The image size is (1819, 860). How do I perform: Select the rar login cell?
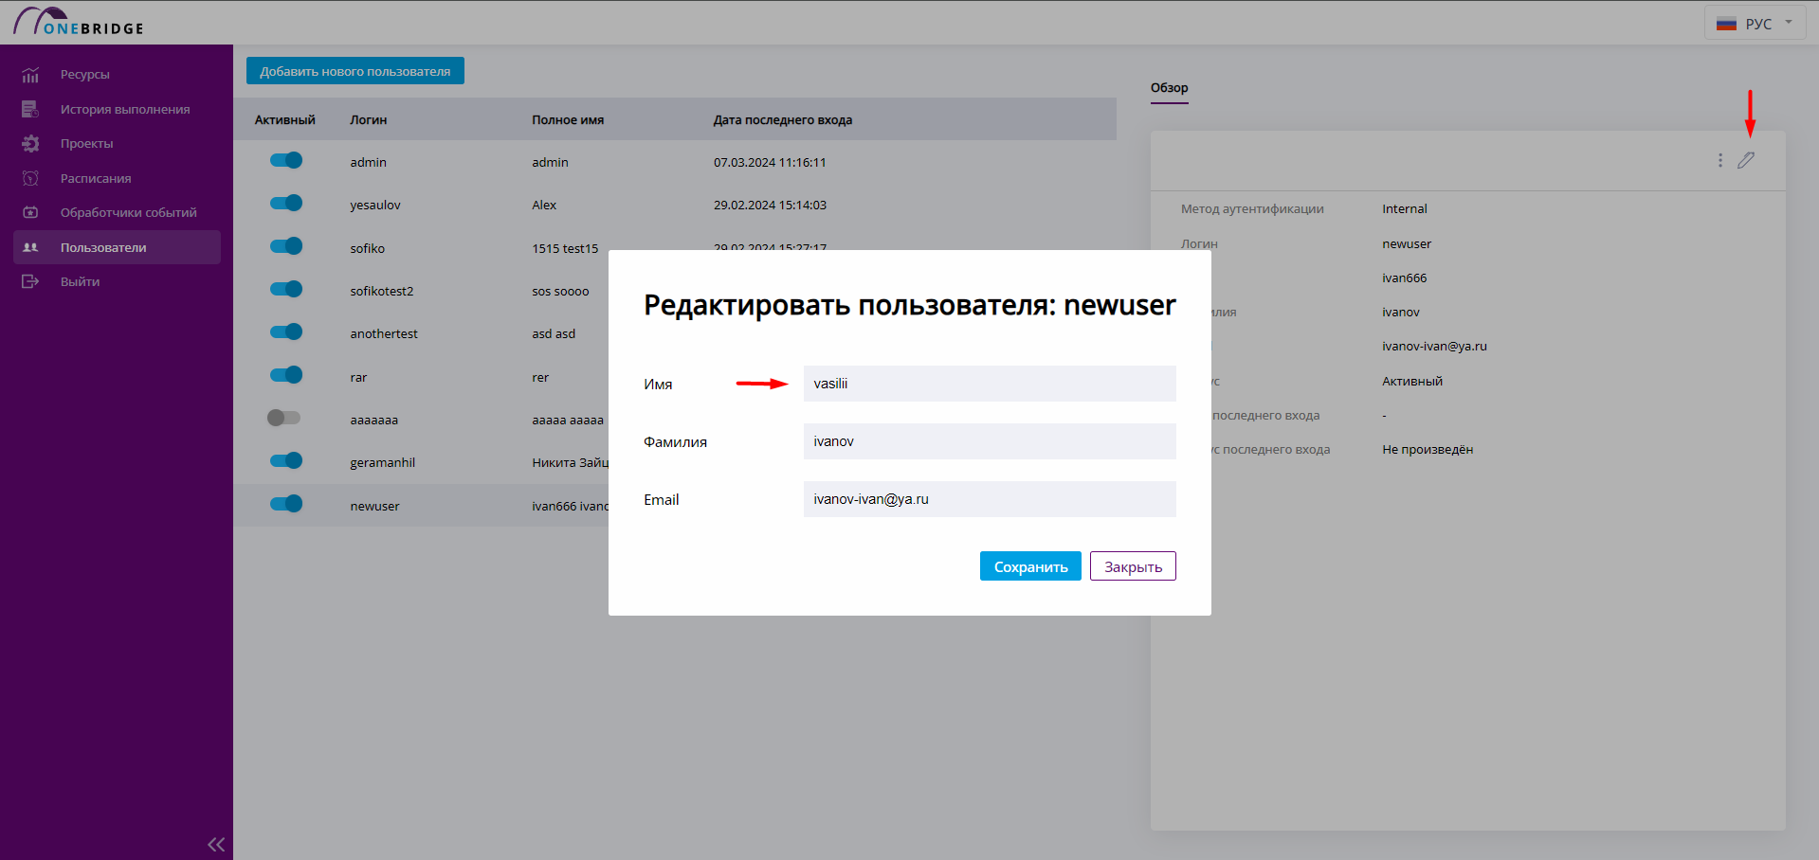(358, 378)
